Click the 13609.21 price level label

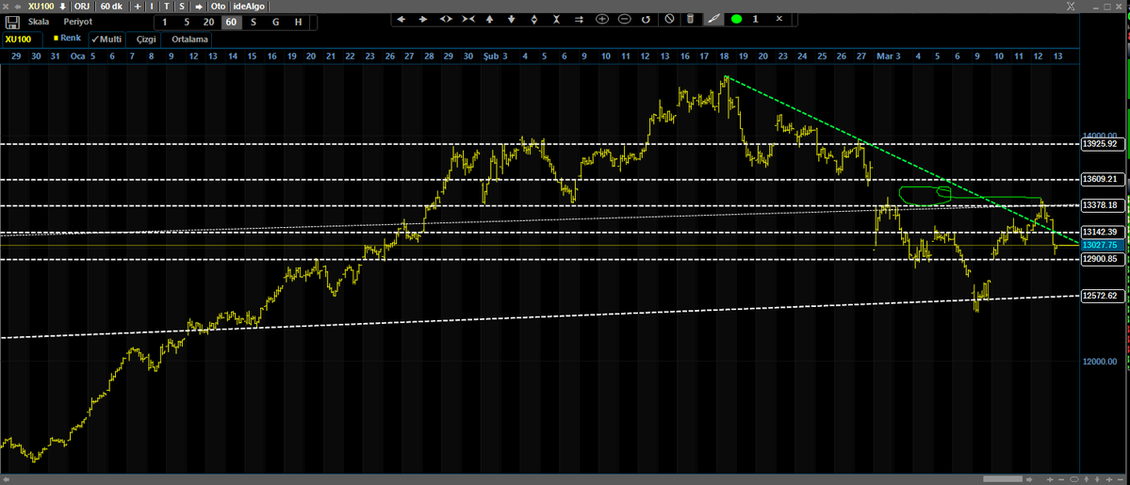click(x=1104, y=180)
